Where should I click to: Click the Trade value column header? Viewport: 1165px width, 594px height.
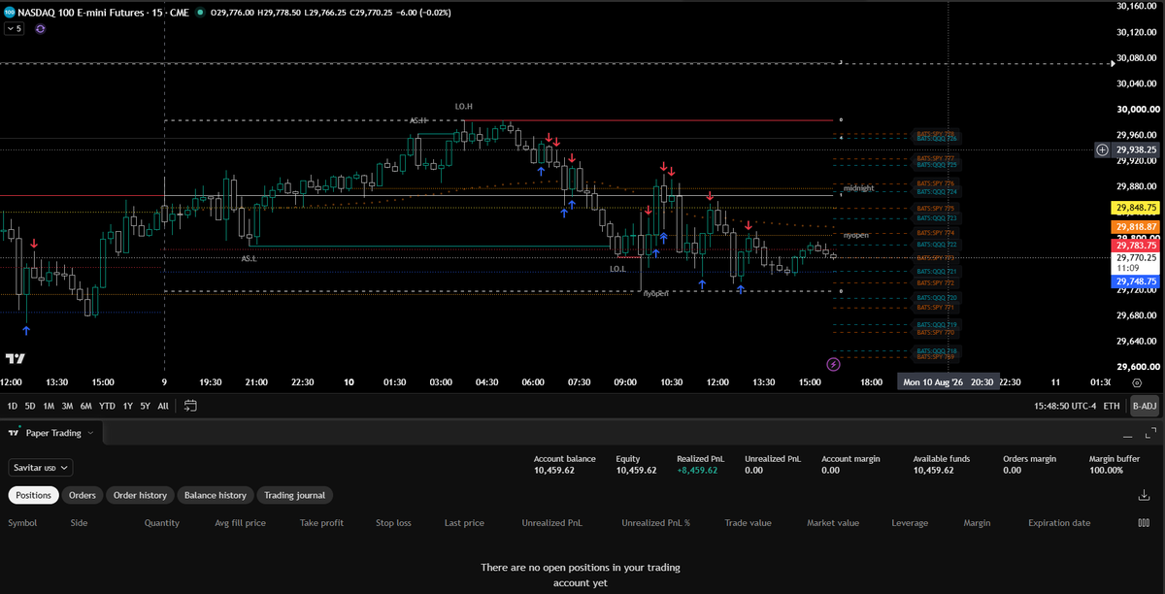(748, 523)
